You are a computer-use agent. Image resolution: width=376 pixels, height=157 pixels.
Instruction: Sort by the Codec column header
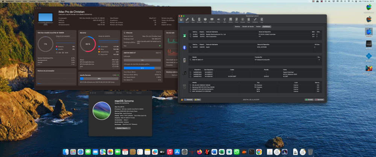(x=232, y=70)
